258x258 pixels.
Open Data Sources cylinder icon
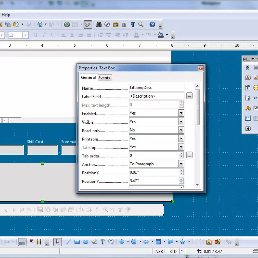[124, 25]
